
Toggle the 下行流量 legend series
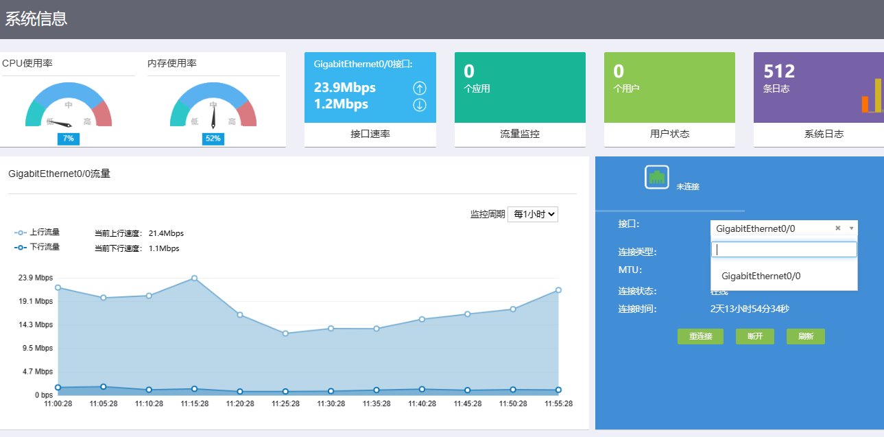[x=37, y=247]
